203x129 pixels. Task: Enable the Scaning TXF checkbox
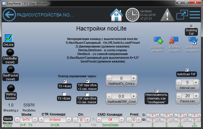tap(191, 26)
